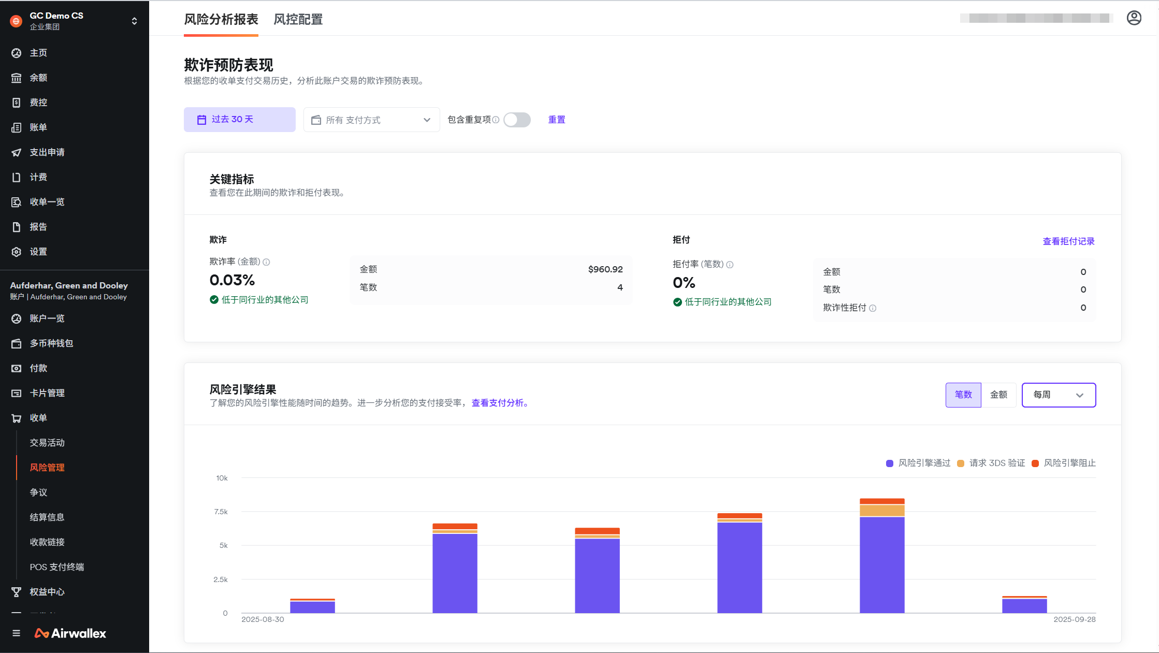This screenshot has height=653, width=1159.
Task: Switch chart to 金额 view
Action: (x=998, y=395)
